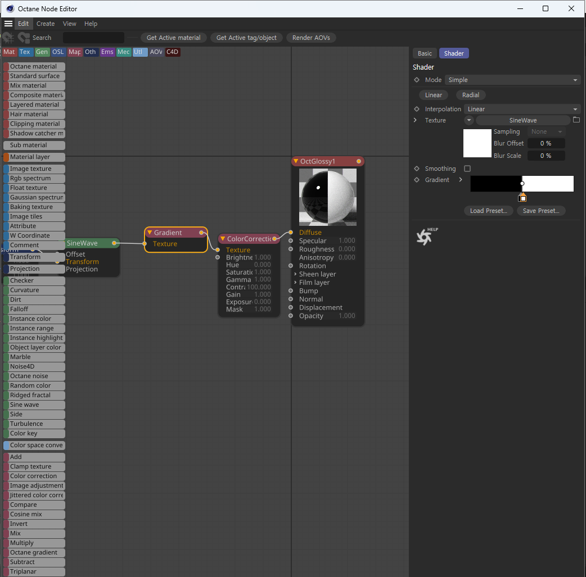Viewport: 586px width, 577px height.
Task: Open the Help menu
Action: click(x=91, y=24)
